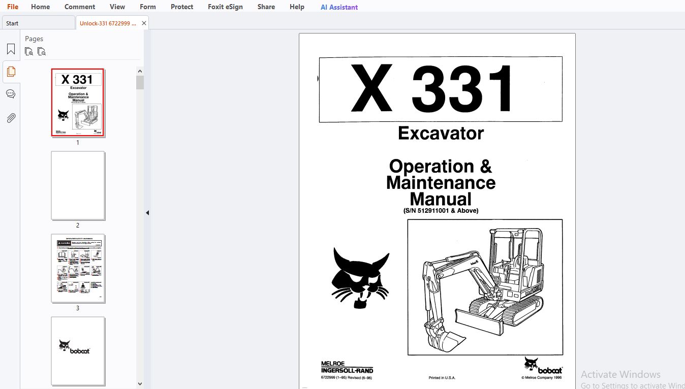
Task: Open the Foxit eSign tab
Action: [226, 7]
